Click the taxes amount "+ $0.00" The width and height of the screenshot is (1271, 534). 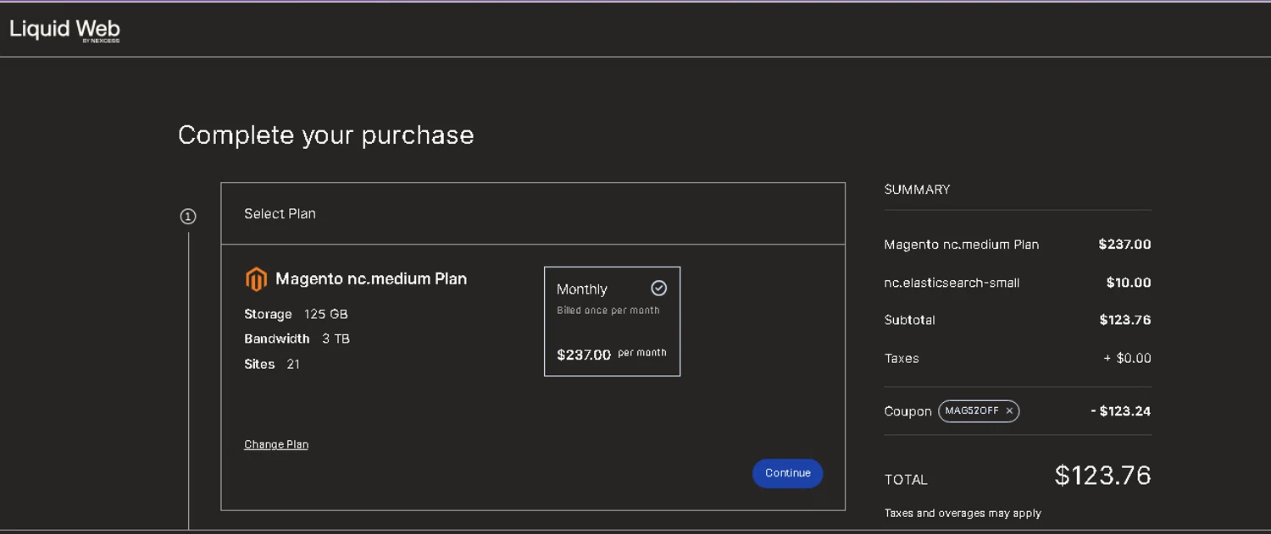1127,358
